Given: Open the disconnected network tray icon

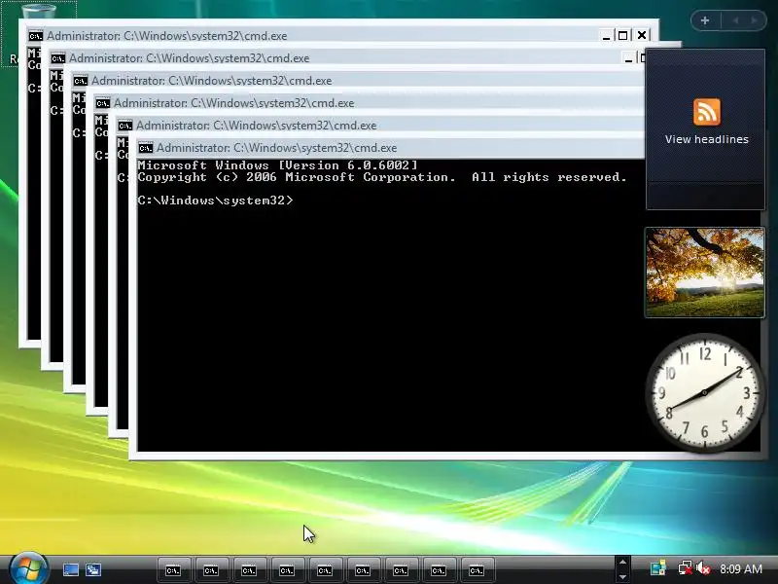Looking at the screenshot, I should [x=686, y=568].
